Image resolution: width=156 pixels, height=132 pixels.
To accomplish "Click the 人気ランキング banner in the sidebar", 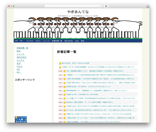I will point(21,120).
